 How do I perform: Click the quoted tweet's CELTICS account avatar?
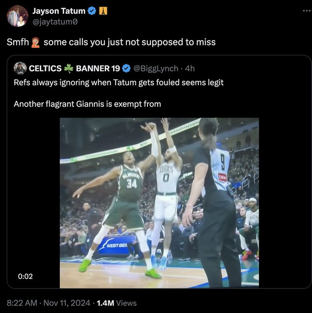click(20, 68)
